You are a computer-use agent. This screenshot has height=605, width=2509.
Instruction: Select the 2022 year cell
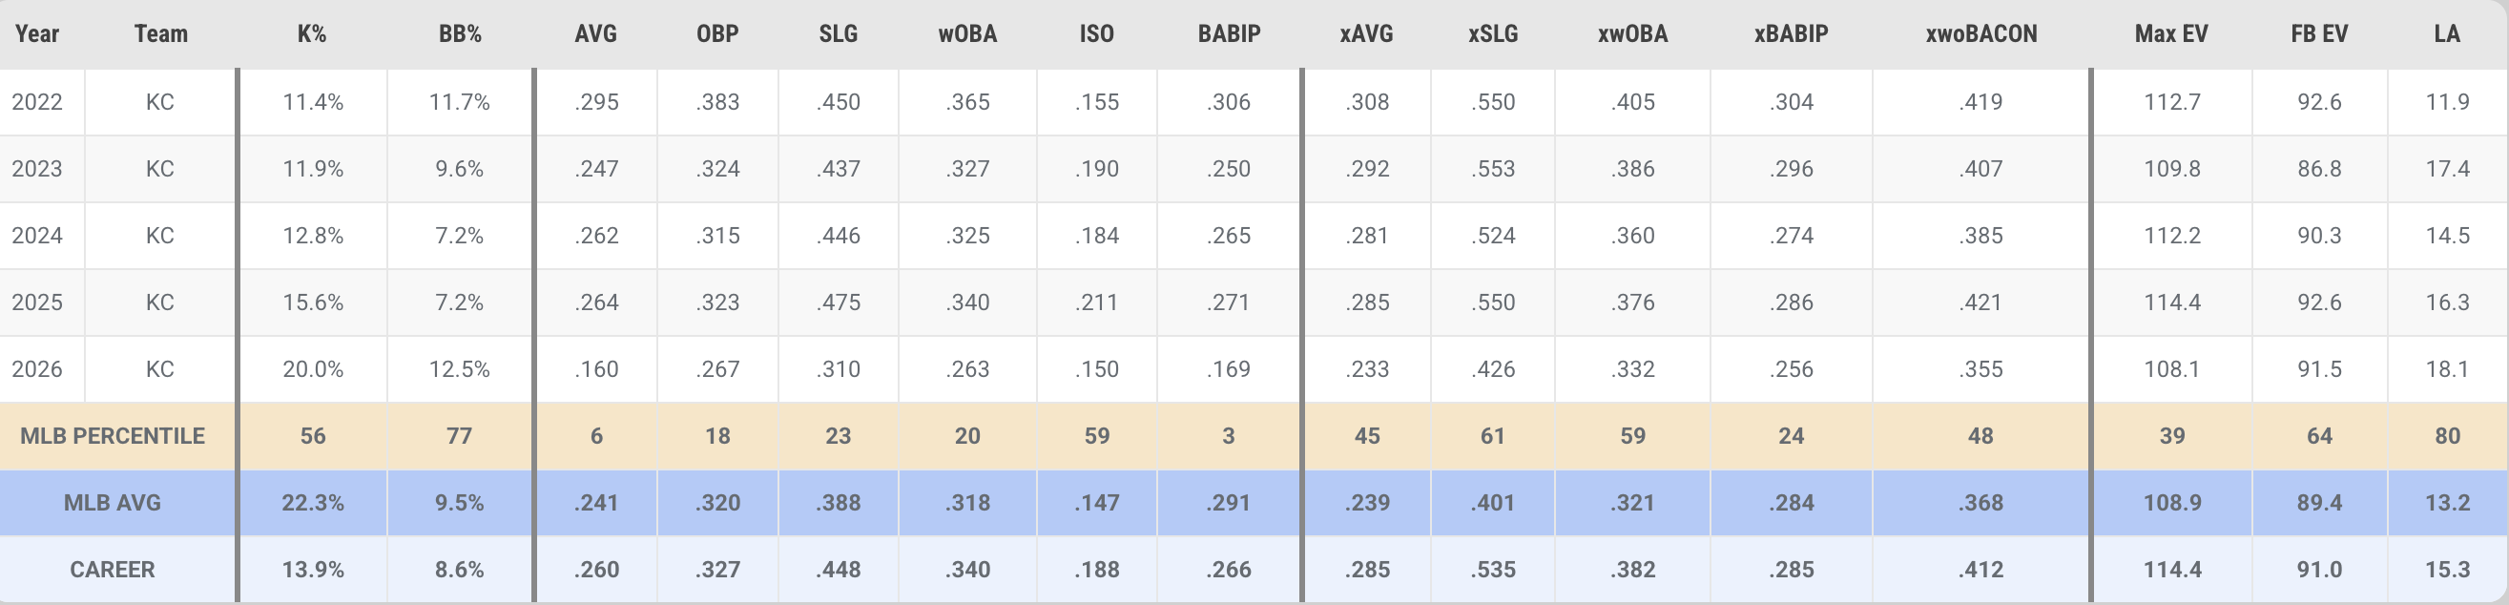click(37, 102)
